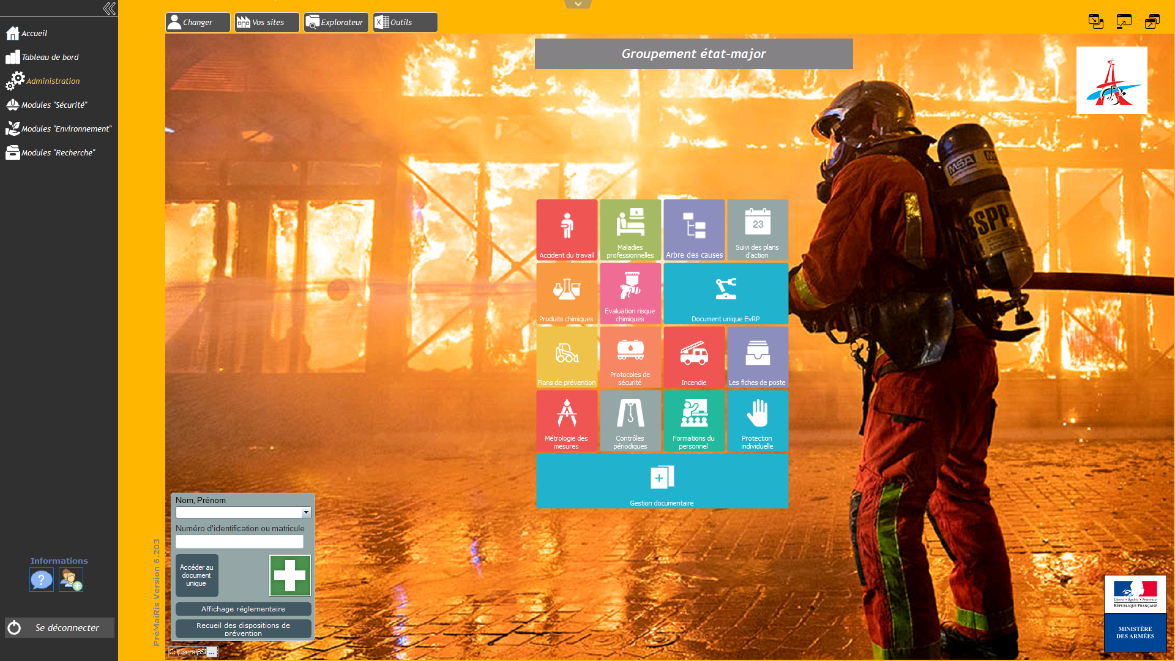Focus the Numéro d'identification ou matricule field
Viewport: 1175px width, 661px height.
(x=239, y=542)
